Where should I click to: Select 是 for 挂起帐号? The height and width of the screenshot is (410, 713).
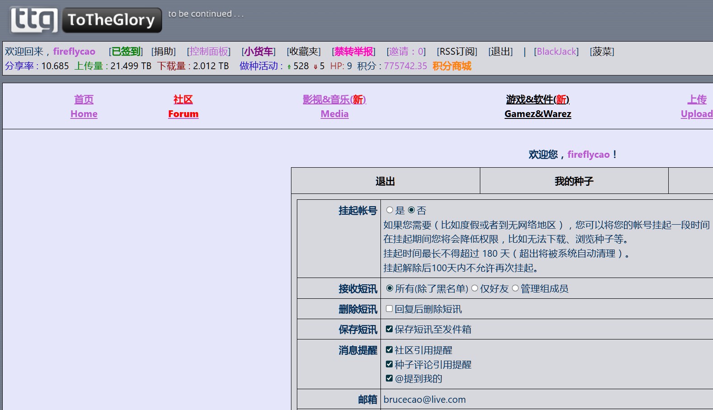pyautogui.click(x=390, y=210)
